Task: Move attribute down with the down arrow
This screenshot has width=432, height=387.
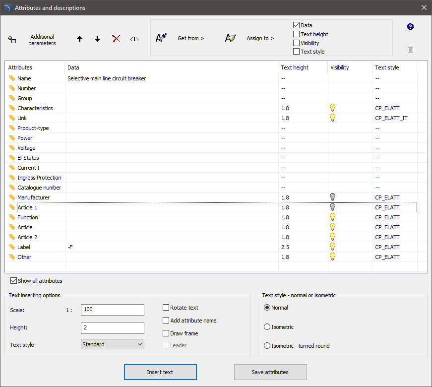Action: (97, 39)
